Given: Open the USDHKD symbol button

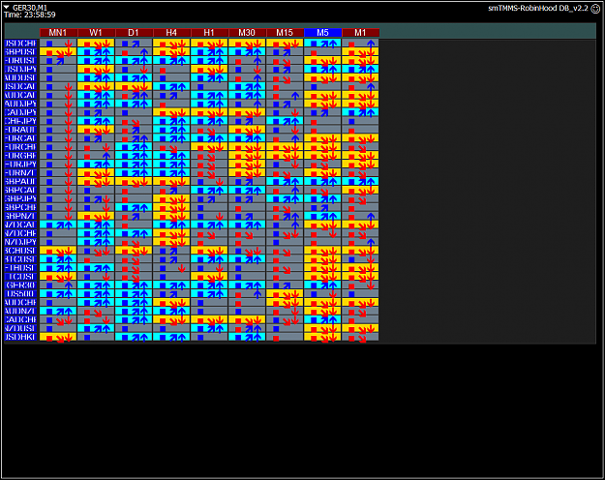Looking at the screenshot, I should [21, 337].
